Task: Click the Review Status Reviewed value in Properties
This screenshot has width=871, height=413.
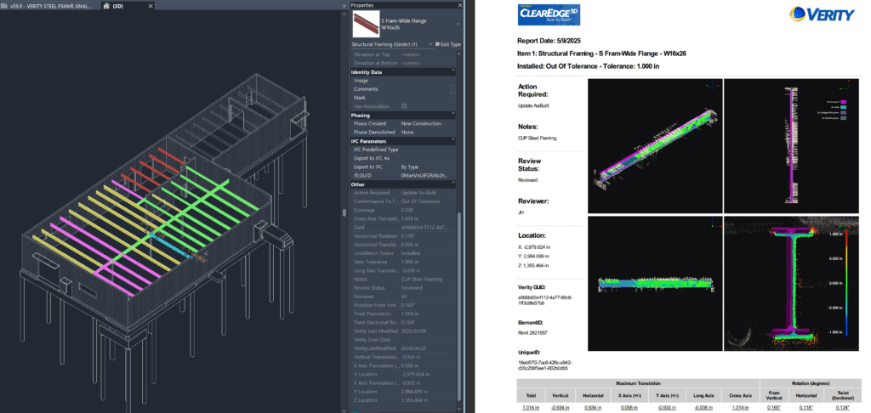Action: (x=412, y=288)
